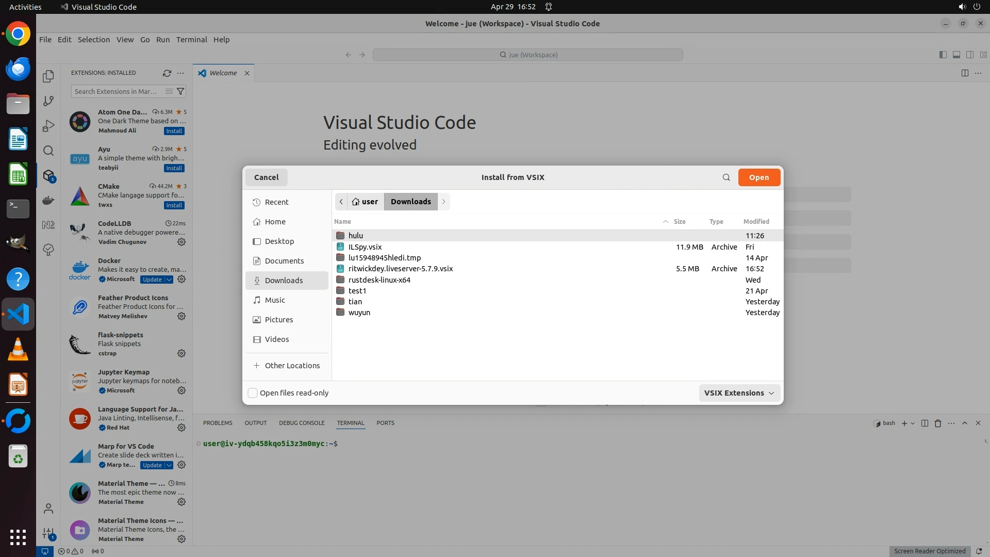Open the Terminal menu
The width and height of the screenshot is (990, 557).
(x=191, y=40)
